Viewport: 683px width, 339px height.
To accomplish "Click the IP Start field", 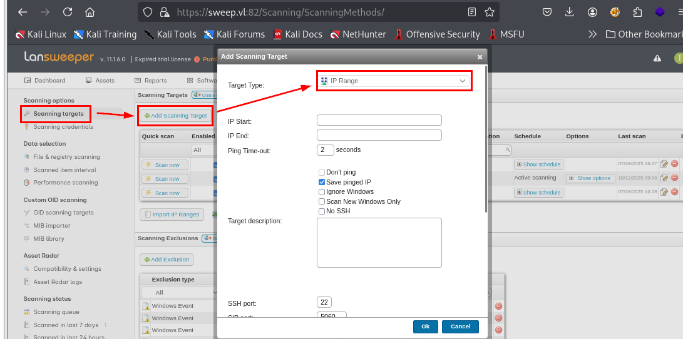I will 379,120.
